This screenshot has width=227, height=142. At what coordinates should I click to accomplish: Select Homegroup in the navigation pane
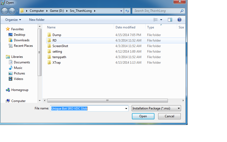click(x=20, y=90)
